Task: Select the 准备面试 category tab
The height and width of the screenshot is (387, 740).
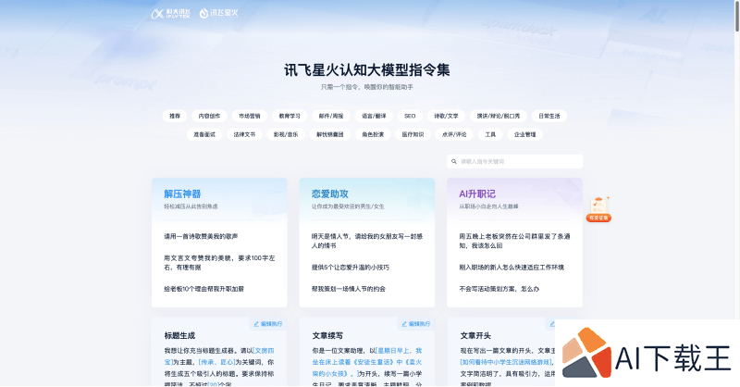Action: 204,134
